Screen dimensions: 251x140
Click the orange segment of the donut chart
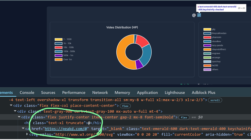coord(121,53)
